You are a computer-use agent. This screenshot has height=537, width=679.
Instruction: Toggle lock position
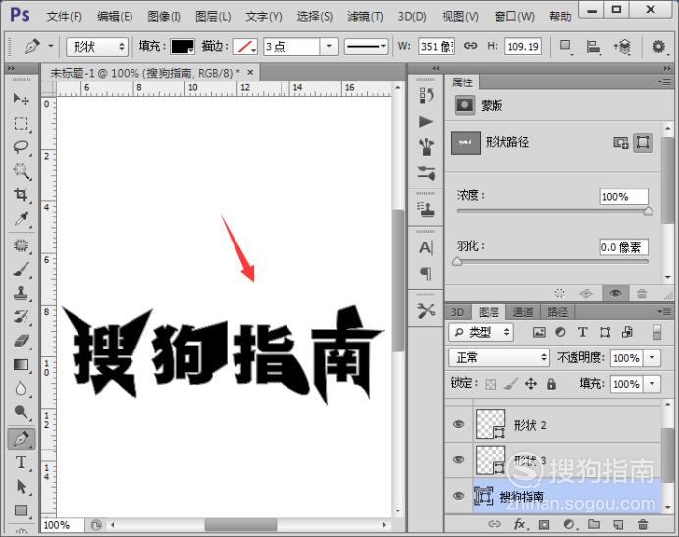531,384
